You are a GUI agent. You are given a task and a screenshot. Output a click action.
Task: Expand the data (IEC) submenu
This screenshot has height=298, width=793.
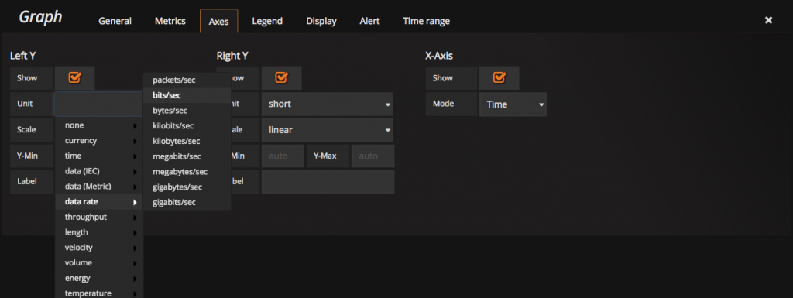pyautogui.click(x=99, y=171)
